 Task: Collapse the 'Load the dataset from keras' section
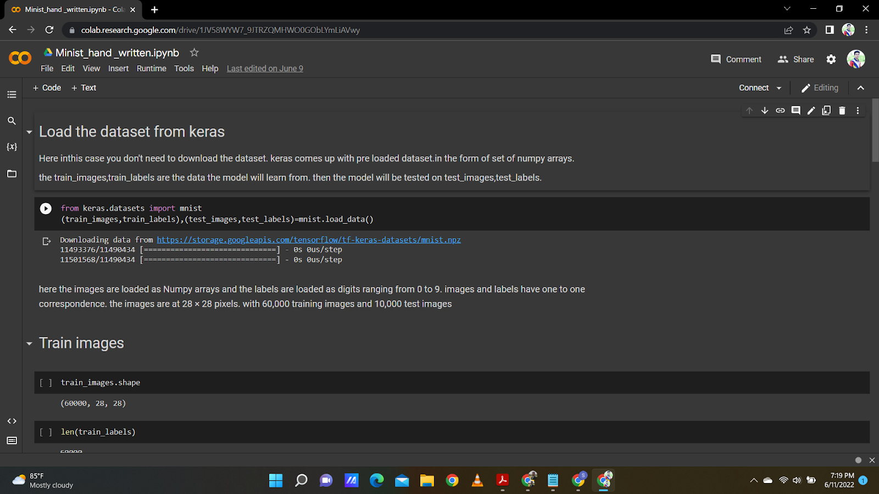[x=29, y=132]
